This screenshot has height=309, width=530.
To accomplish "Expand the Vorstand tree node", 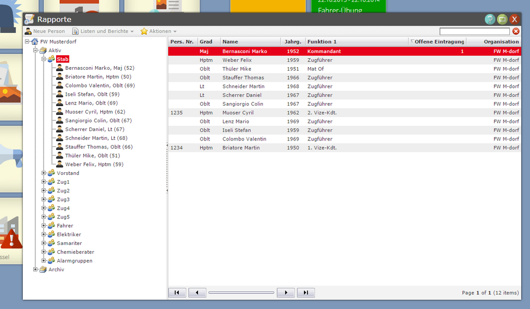I will click(44, 173).
